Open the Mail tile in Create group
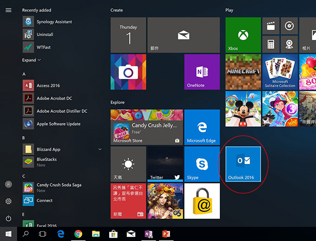The image size is (316, 241). [x=184, y=35]
